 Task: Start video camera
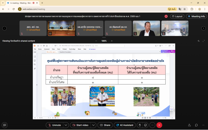[80, 125]
